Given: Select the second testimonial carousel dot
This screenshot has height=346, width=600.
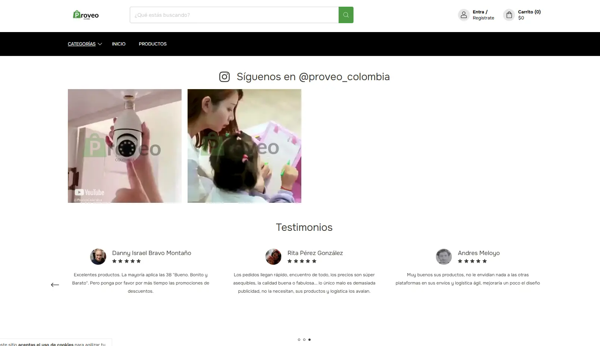Looking at the screenshot, I should (304, 340).
